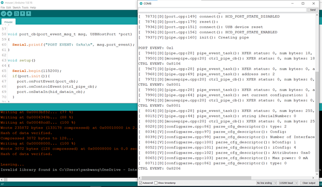322x187 pixels.
Task: Open the Sketch menu
Action: (17, 8)
